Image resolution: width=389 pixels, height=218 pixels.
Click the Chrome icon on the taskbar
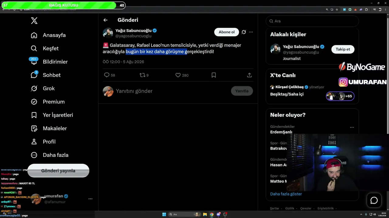click(212, 214)
